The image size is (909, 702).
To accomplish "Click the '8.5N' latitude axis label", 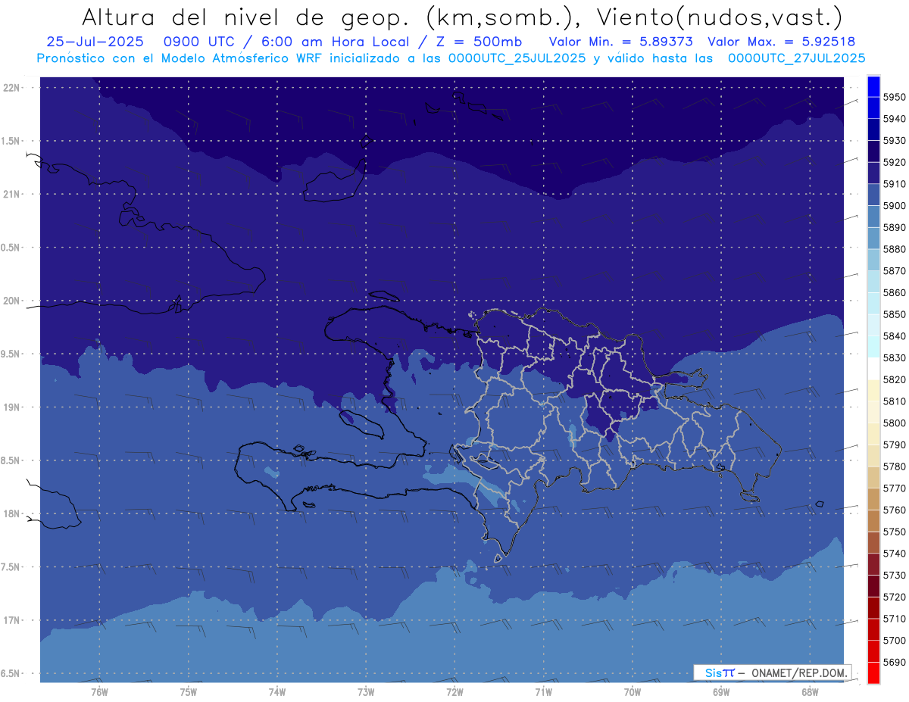I will [11, 460].
